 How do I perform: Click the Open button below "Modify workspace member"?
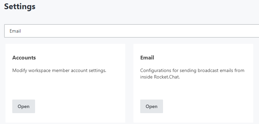[23, 106]
